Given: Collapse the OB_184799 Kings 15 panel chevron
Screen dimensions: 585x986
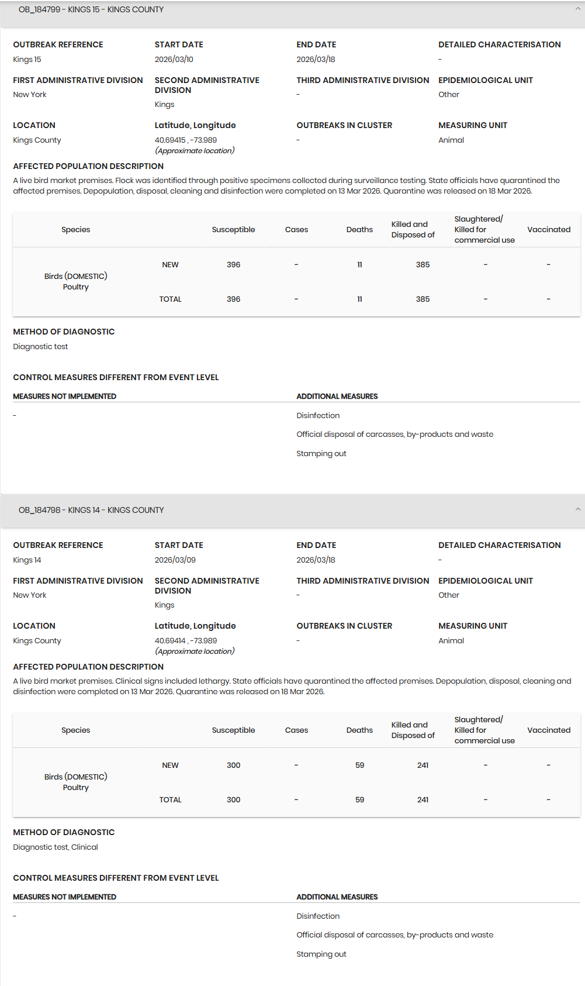Looking at the screenshot, I should (577, 9).
